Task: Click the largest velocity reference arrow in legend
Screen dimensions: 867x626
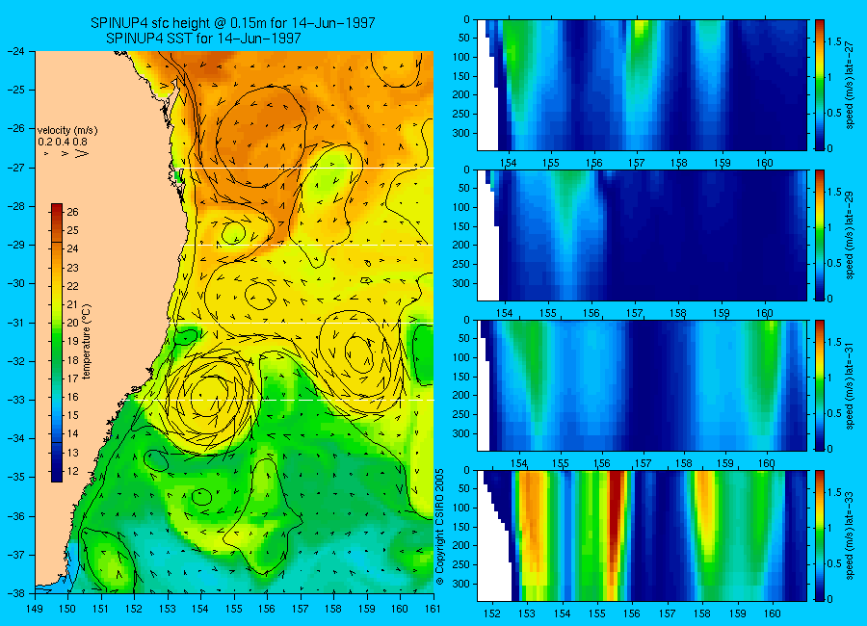Action: pos(82,154)
